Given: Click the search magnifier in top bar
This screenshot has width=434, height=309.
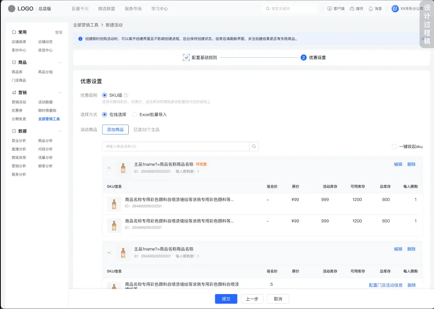Looking at the screenshot, I should [x=267, y=9].
